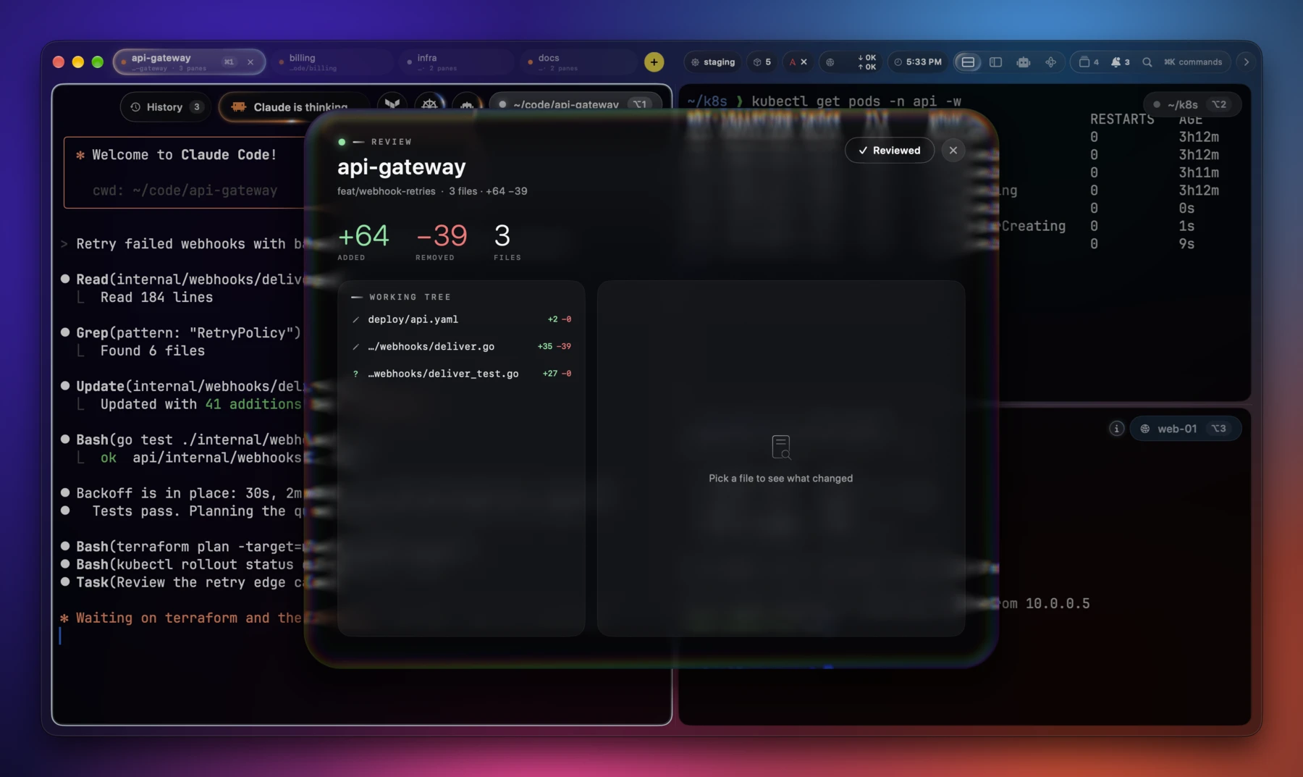This screenshot has height=777, width=1303.
Task: Switch to the infra tab
Action: 457,62
